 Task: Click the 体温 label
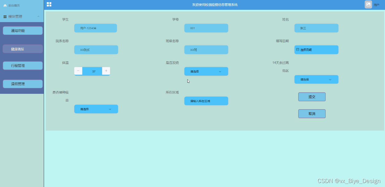coord(65,63)
